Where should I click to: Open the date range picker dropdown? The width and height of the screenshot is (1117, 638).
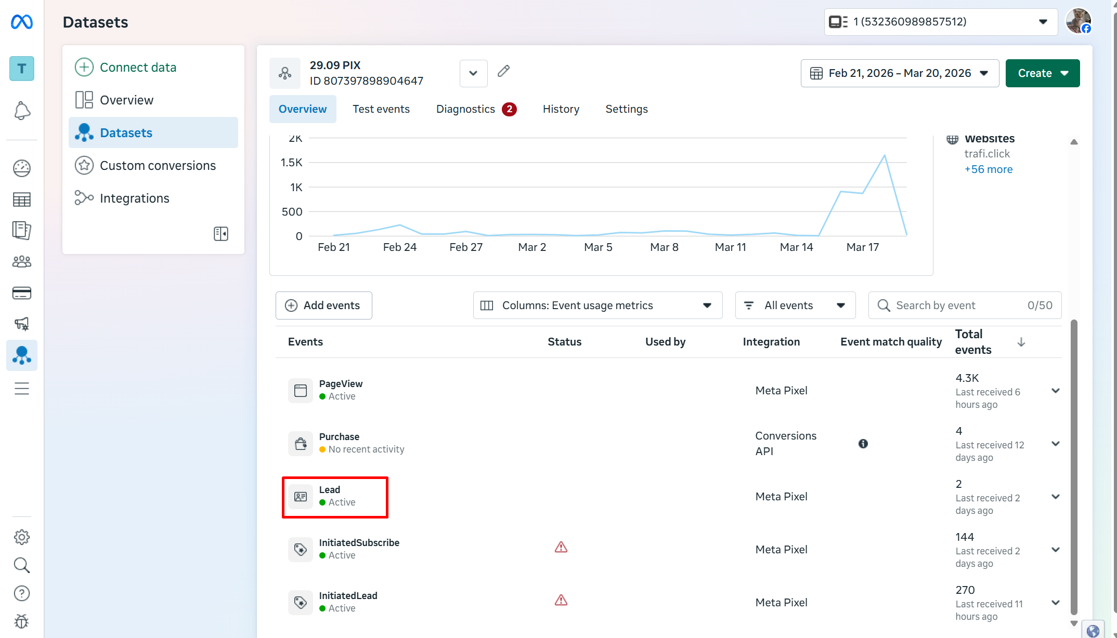pyautogui.click(x=900, y=73)
